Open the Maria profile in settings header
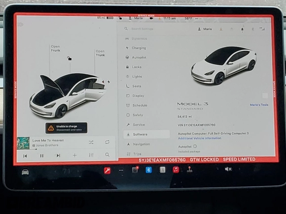The width and height of the screenshot is (286, 214). click(x=205, y=29)
